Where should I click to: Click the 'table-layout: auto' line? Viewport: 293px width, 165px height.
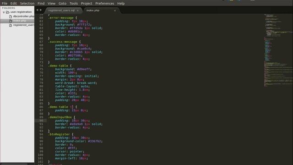tap(72, 87)
